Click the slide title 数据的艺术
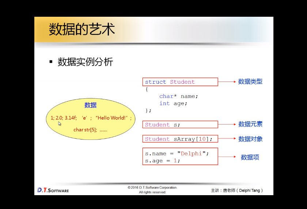307x209 pixels. pyautogui.click(x=82, y=29)
